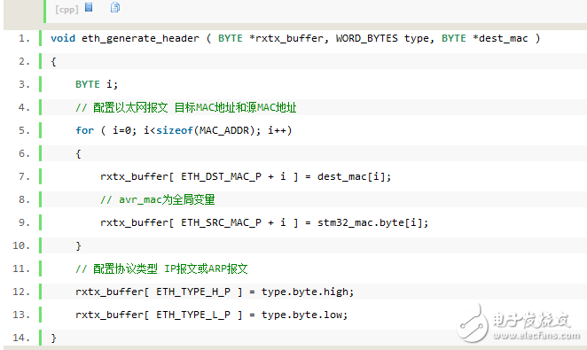The height and width of the screenshot is (350, 587).
Task: Click the 'void' keyword in line 1
Action: [63, 38]
